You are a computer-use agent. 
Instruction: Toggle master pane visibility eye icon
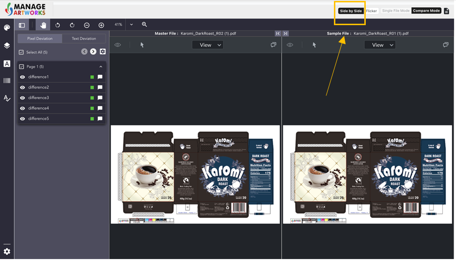click(117, 45)
